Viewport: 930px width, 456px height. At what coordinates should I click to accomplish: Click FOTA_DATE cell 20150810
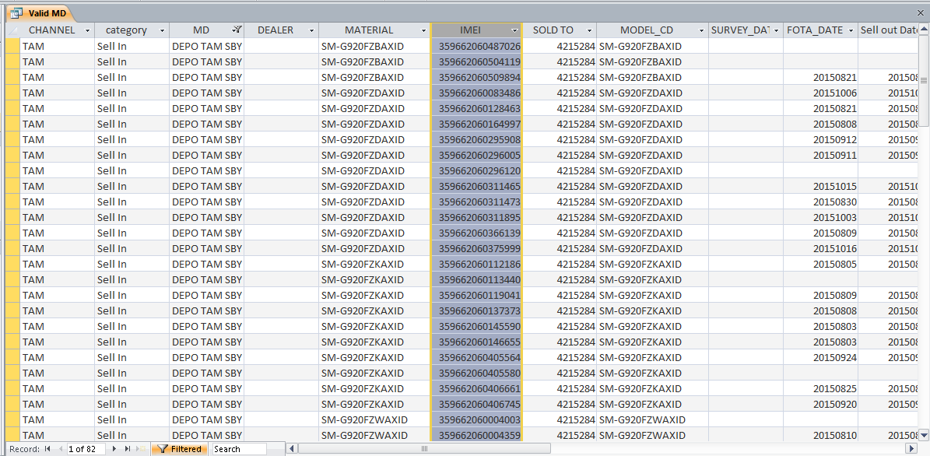[821, 435]
